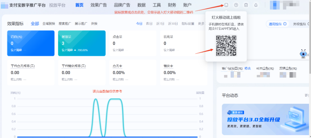This screenshot has height=138, width=311.
Task: Select the 外投 metrics tab
Action: 94,23
